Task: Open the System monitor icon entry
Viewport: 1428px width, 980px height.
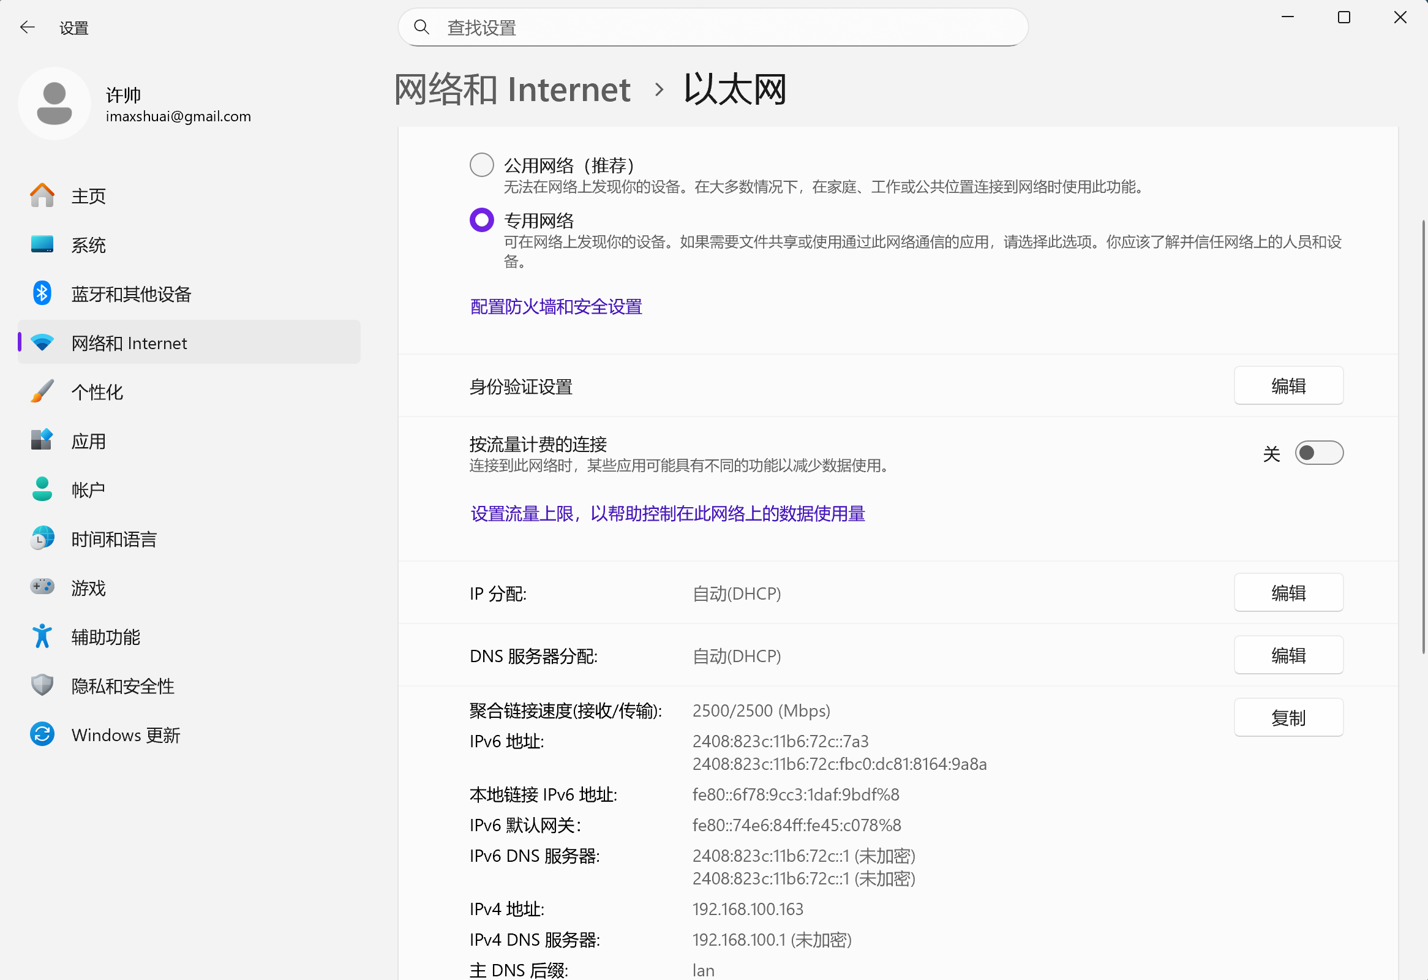Action: pos(42,244)
